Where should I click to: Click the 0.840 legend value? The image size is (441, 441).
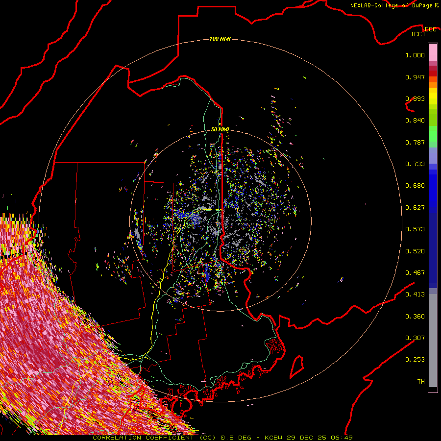(415, 121)
